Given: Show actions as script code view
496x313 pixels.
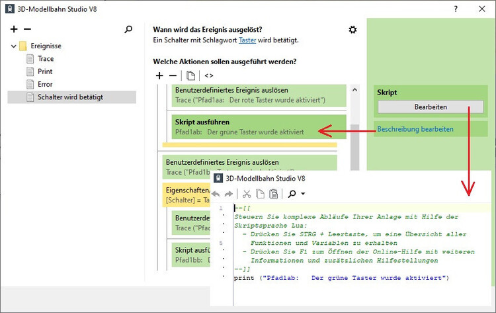Looking at the screenshot, I should [x=209, y=75].
